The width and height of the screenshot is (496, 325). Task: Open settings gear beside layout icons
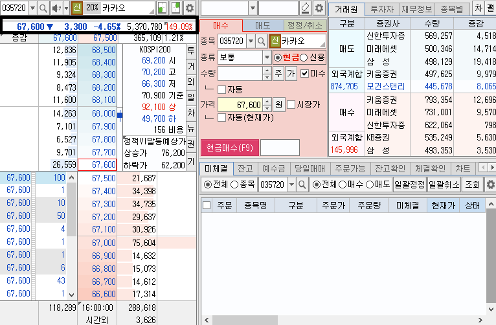189,8
